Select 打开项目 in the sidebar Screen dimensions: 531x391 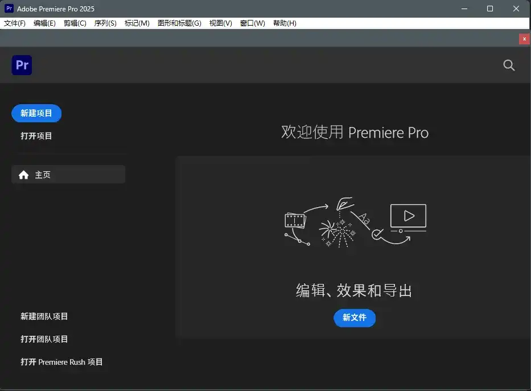pos(36,135)
